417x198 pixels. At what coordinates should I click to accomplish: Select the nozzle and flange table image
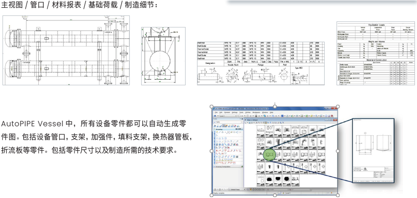[261, 63]
